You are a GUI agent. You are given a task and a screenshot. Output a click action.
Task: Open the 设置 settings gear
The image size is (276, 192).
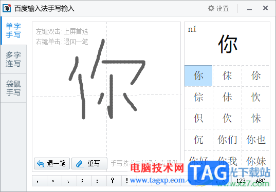click(x=218, y=8)
